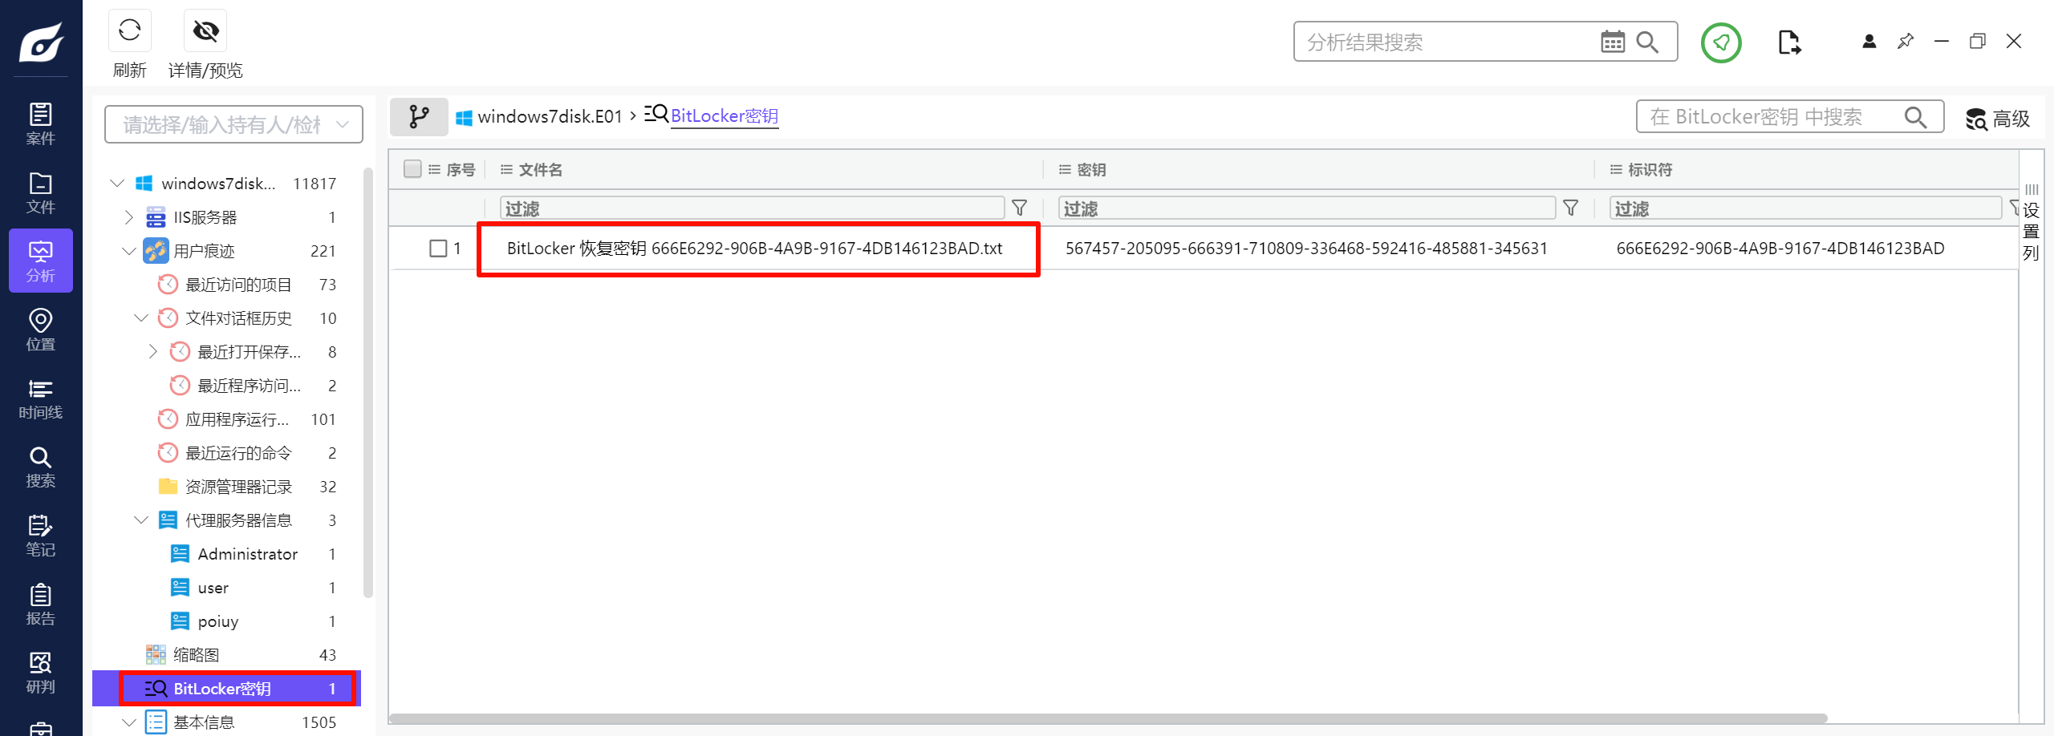Open the 笔记 notes sidebar icon
The image size is (2054, 736).
coord(41,536)
